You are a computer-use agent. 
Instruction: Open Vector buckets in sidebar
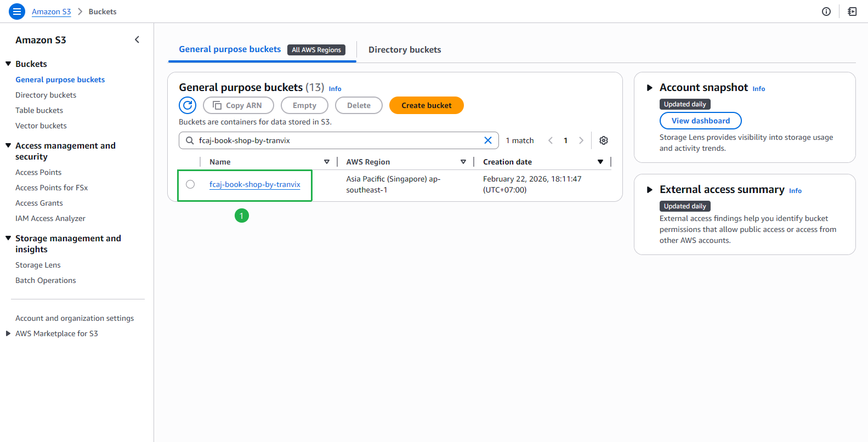[41, 126]
